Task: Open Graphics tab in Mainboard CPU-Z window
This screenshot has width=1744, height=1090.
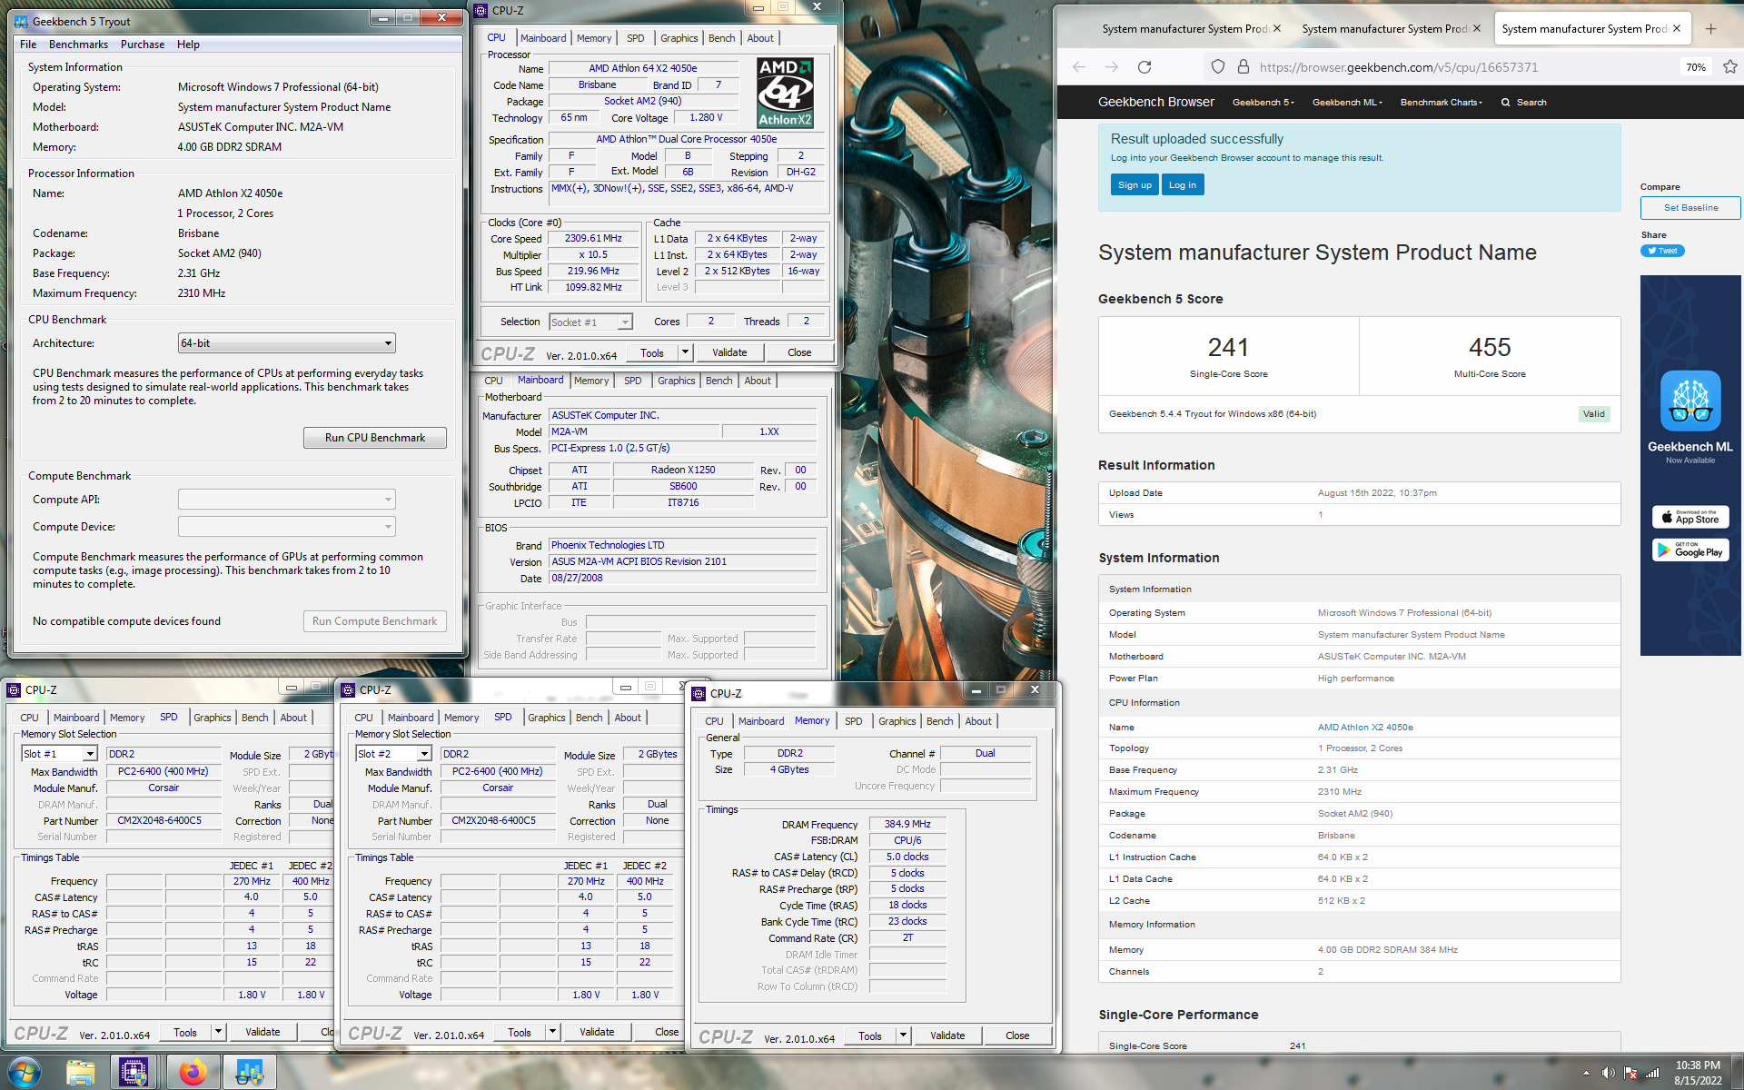Action: (677, 381)
